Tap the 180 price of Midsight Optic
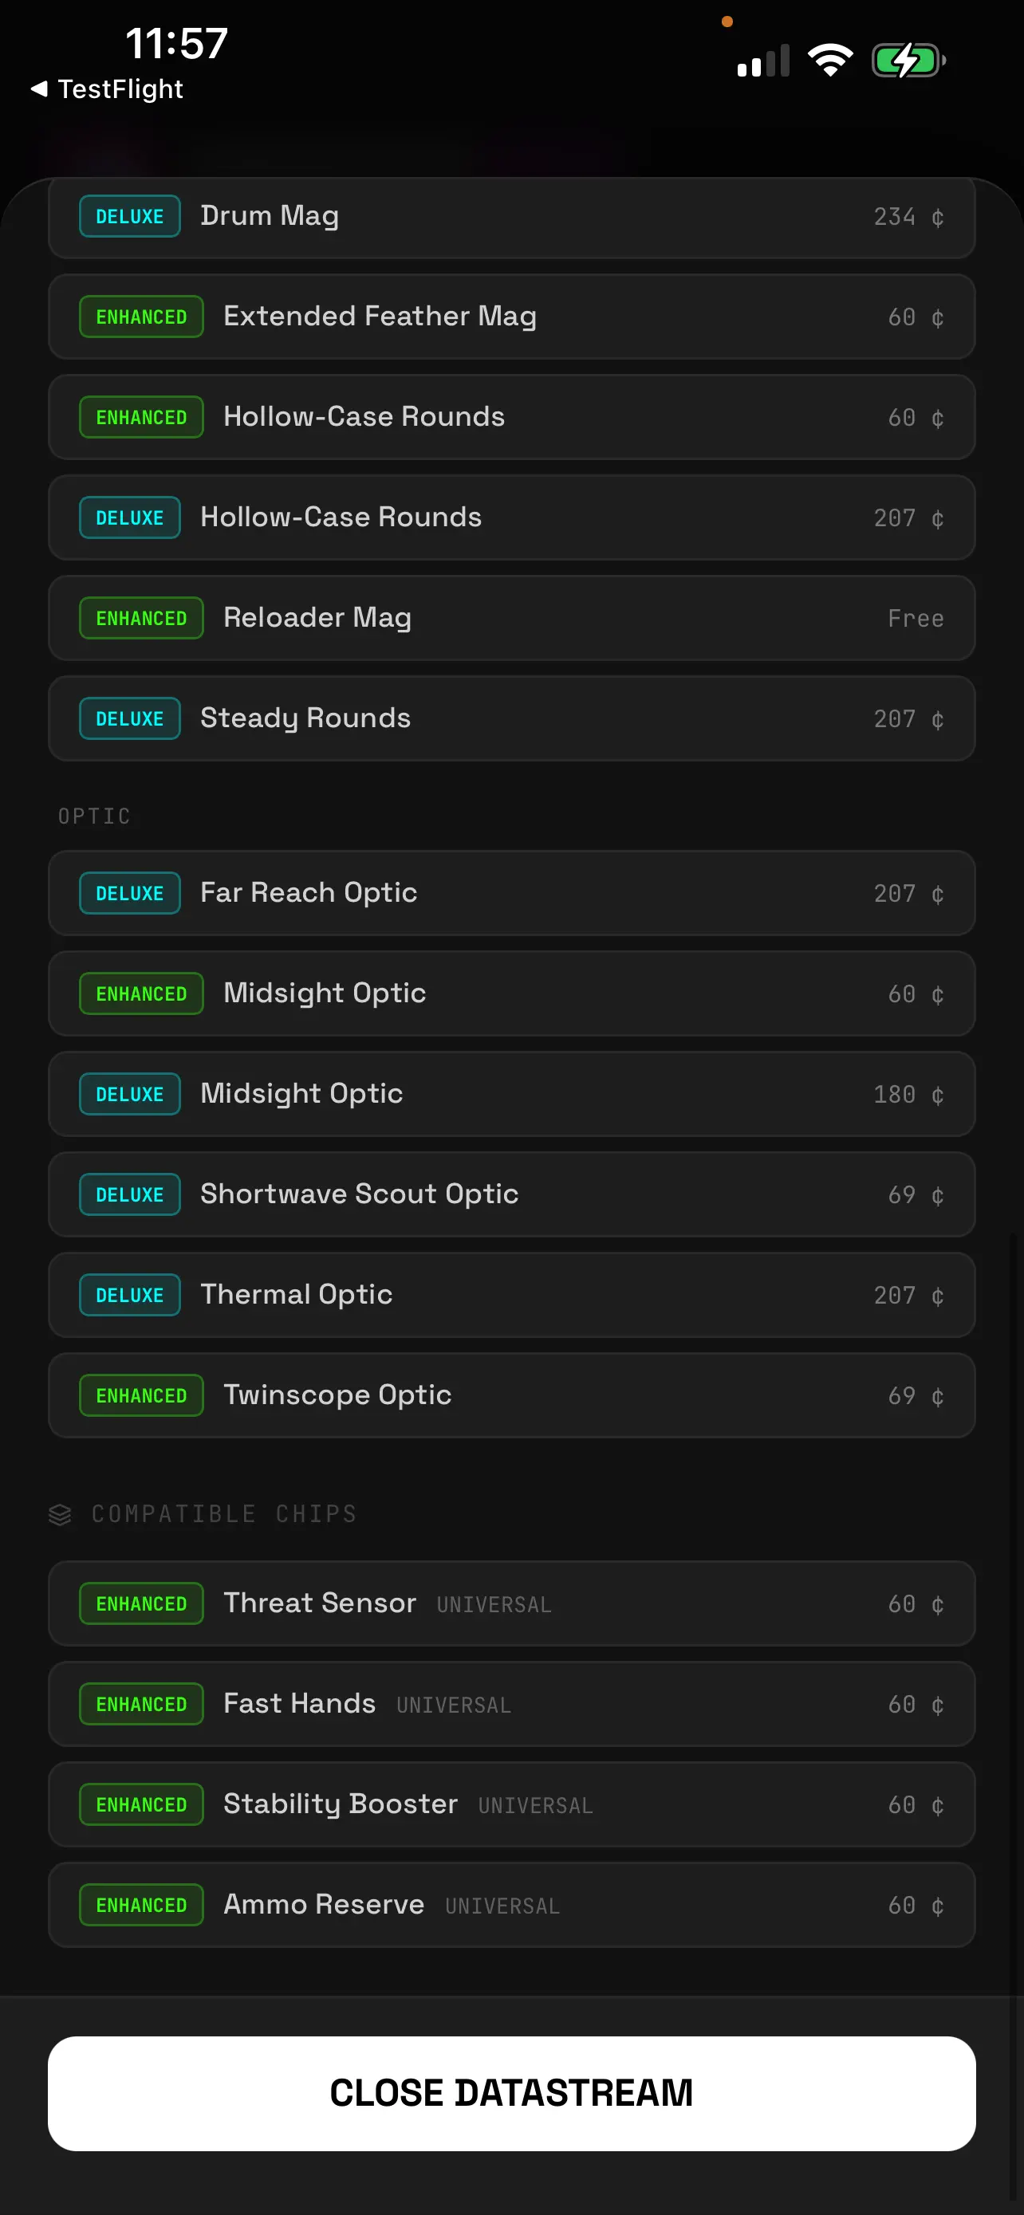This screenshot has width=1024, height=2215. pyautogui.click(x=909, y=1095)
